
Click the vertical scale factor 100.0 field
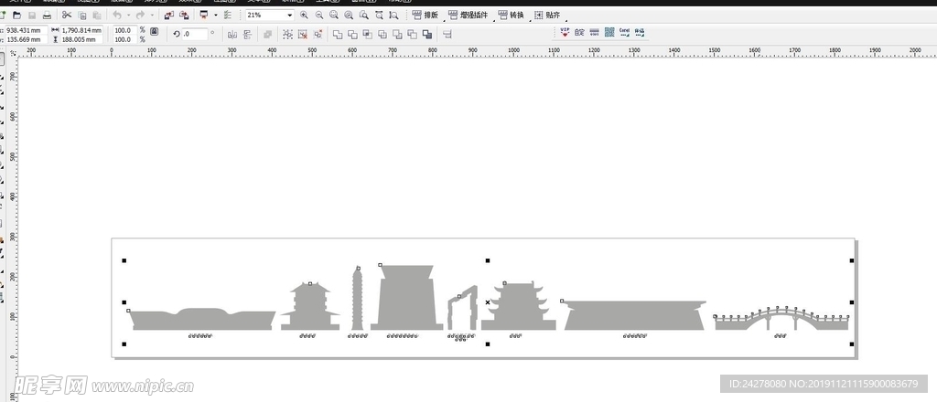(124, 39)
